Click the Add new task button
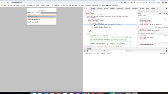This screenshot has width=168, height=94. [x=42, y=10]
